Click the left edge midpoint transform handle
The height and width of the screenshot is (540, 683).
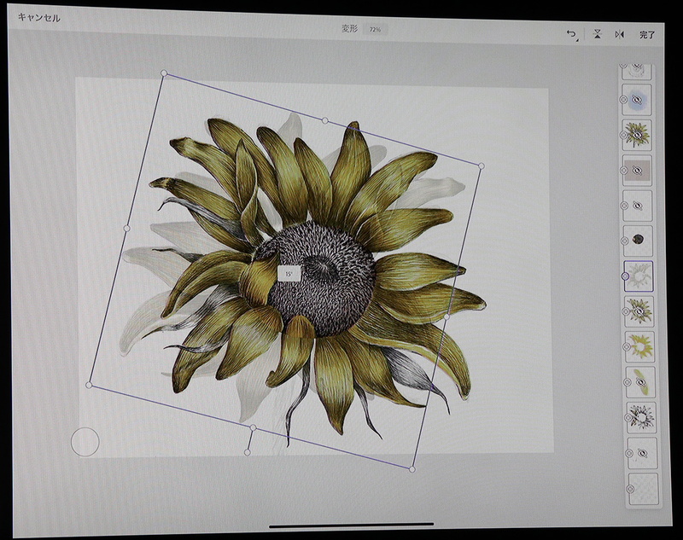tap(126, 228)
